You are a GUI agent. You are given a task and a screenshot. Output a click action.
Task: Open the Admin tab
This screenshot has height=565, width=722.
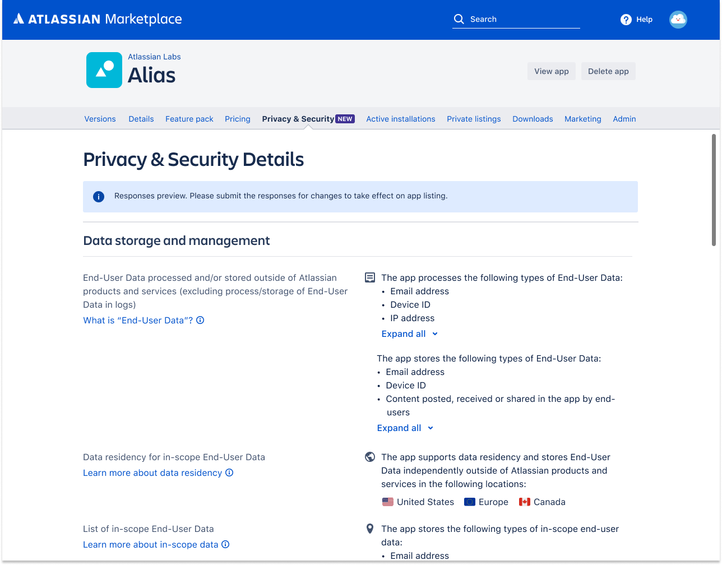pyautogui.click(x=624, y=119)
